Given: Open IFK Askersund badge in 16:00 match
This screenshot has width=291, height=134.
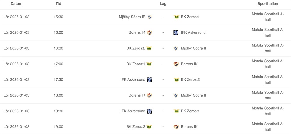Looking at the screenshot, I should (176, 32).
